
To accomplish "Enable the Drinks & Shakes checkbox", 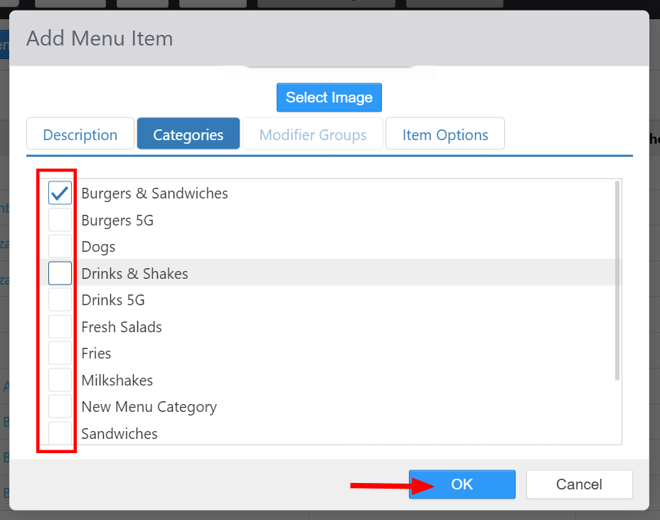I will 60,273.
